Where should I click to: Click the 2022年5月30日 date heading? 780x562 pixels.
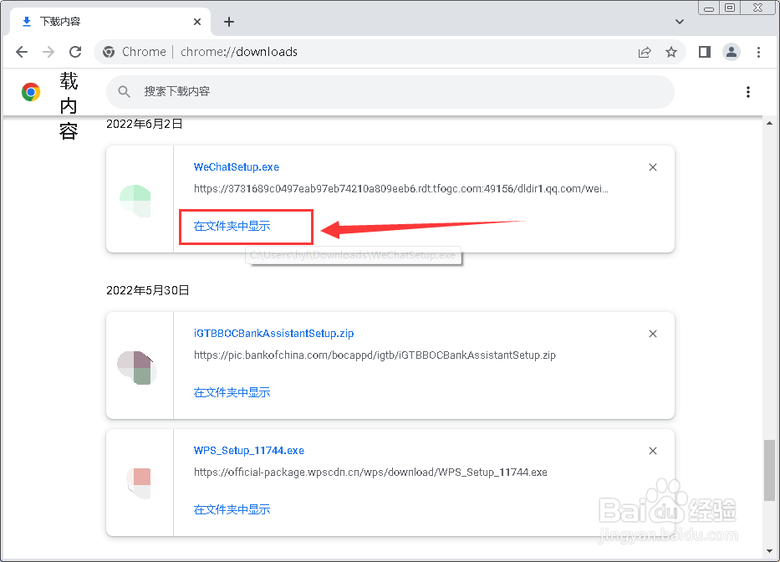[x=148, y=290]
